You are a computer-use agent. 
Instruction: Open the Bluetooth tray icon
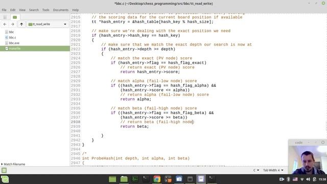coord(288,179)
